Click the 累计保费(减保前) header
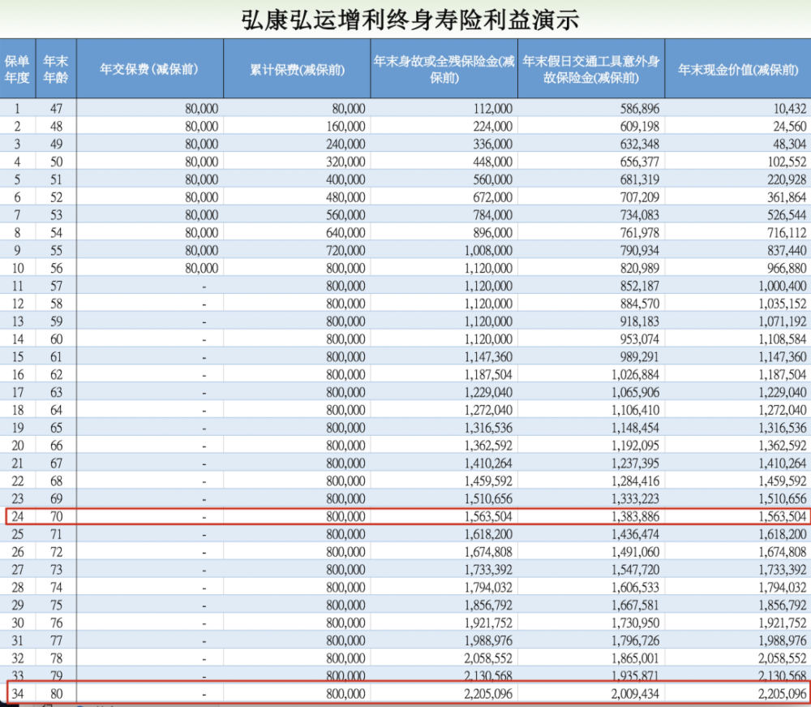The image size is (811, 707). [297, 69]
